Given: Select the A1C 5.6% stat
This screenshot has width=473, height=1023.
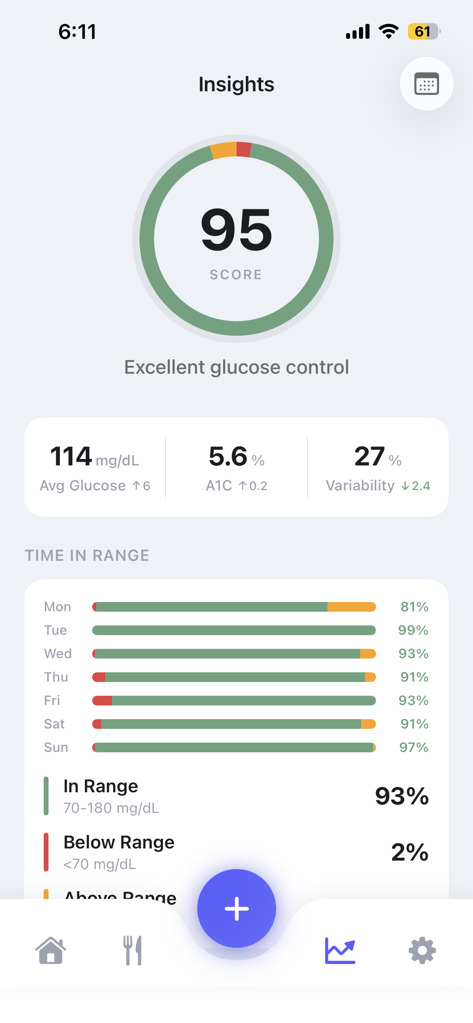Looking at the screenshot, I should pos(236,467).
